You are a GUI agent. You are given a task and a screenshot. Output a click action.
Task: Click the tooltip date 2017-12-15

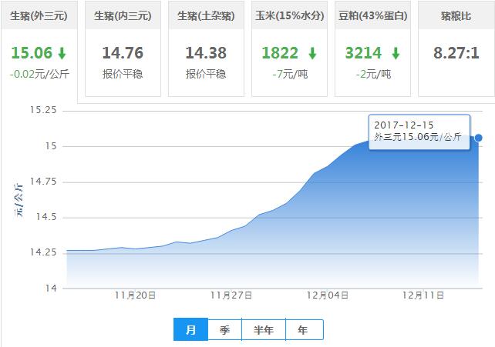coord(404,125)
